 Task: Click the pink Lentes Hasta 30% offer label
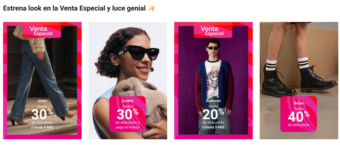(x=127, y=114)
